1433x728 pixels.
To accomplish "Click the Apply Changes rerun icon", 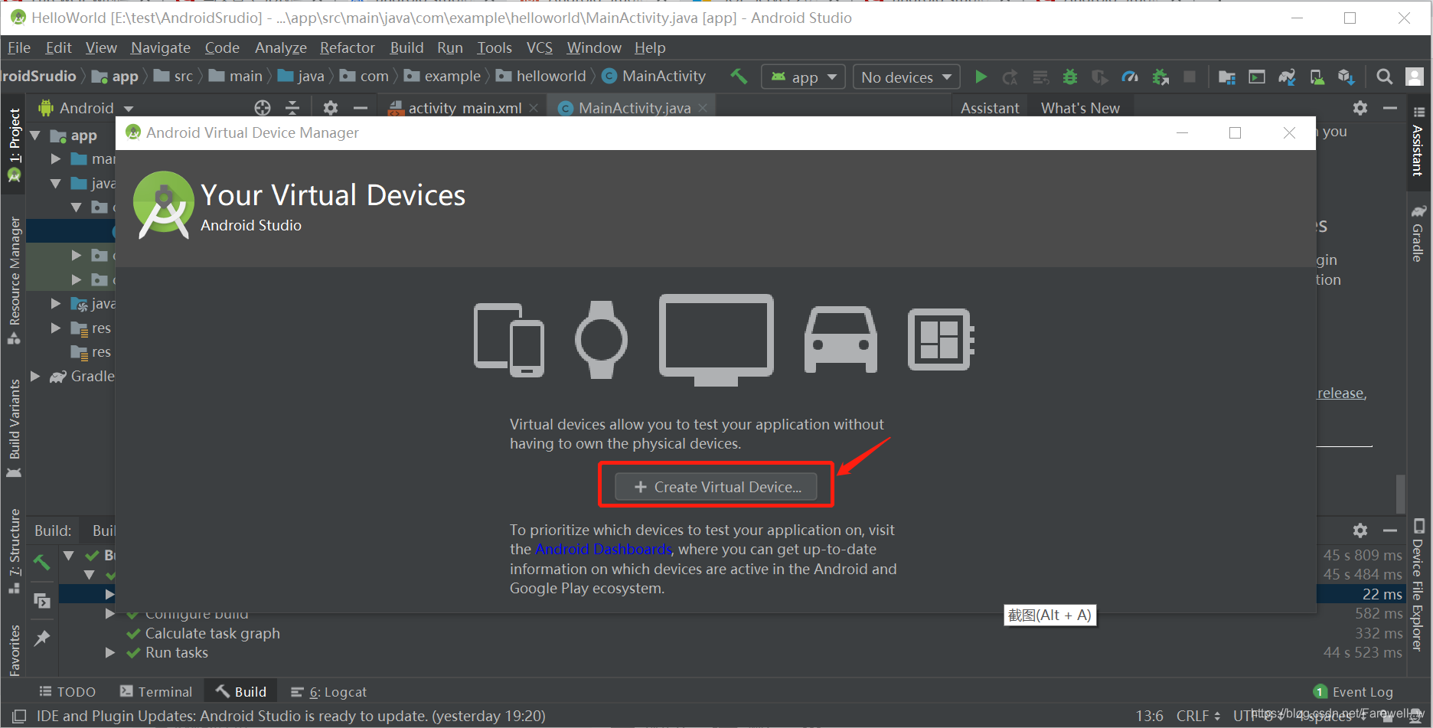I will [1010, 77].
